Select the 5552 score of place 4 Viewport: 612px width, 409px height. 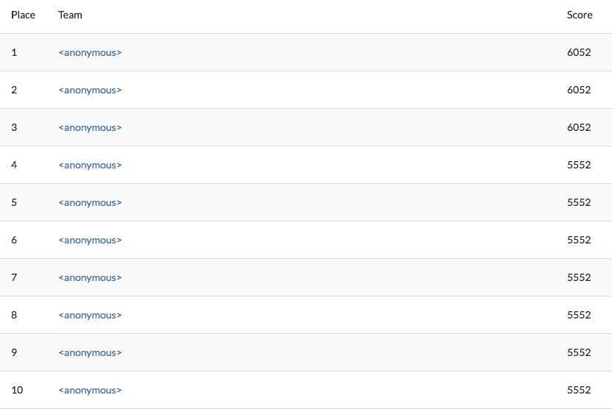coord(579,165)
